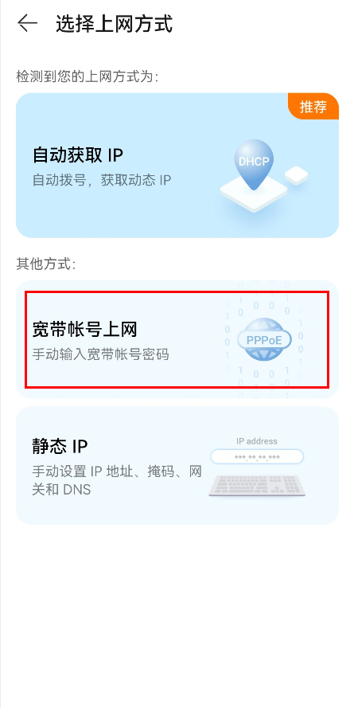This screenshot has height=708, width=354.
Task: Tap the back arrow icon
Action: click(x=27, y=23)
